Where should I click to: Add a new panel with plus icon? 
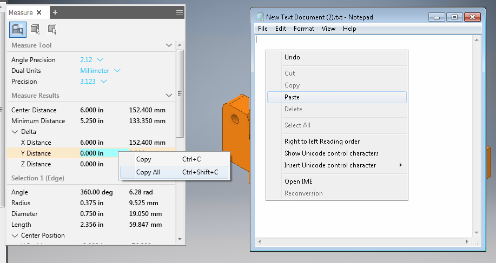click(x=55, y=12)
